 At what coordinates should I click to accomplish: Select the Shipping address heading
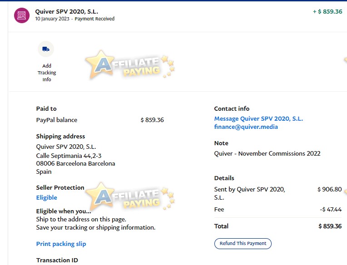(x=61, y=137)
